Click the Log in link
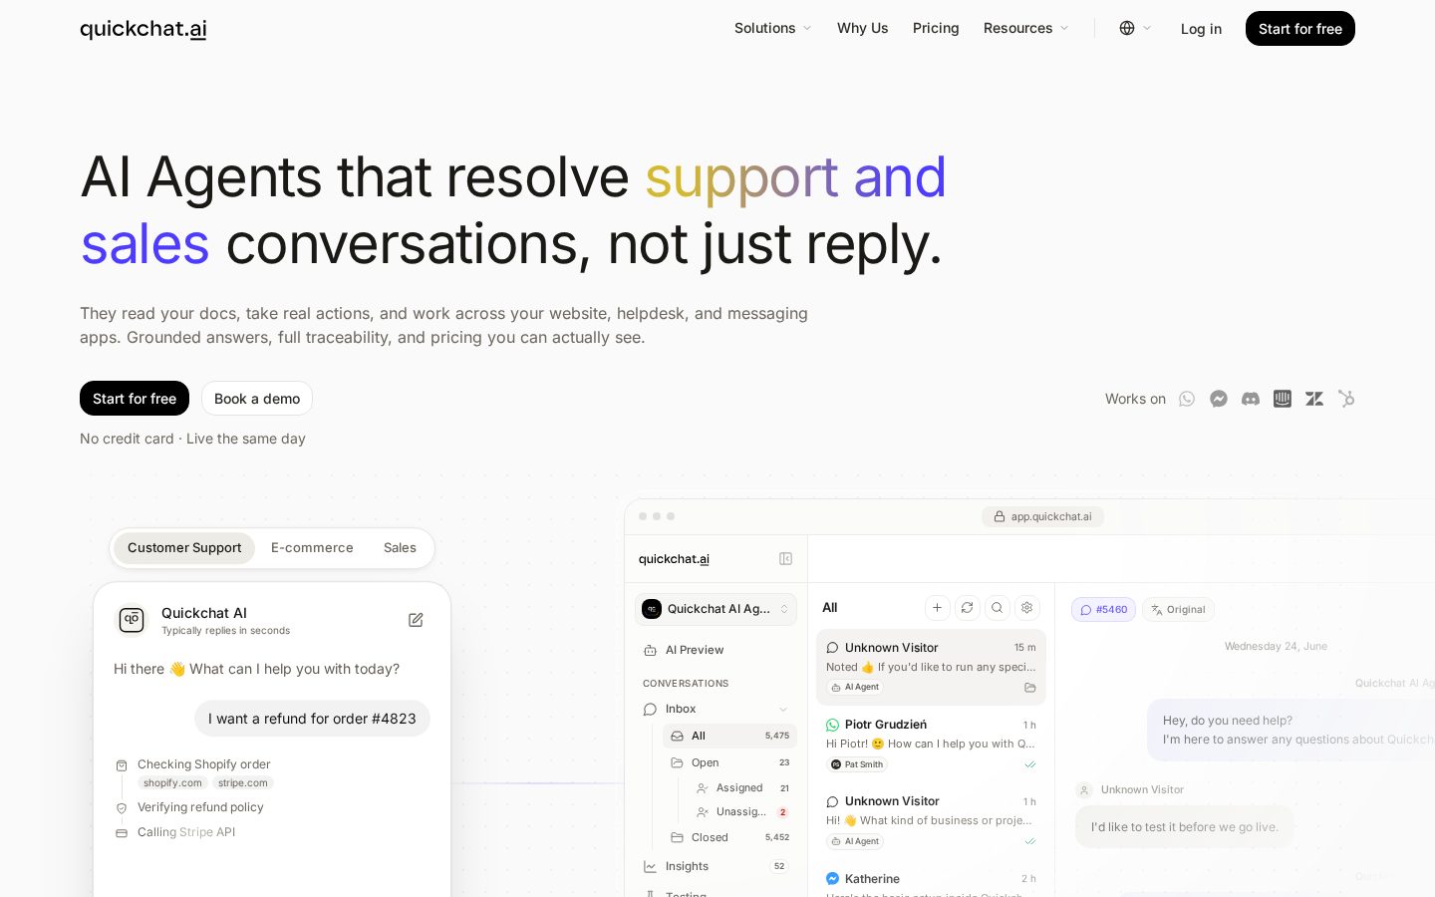Image resolution: width=1435 pixels, height=897 pixels. 1201,29
